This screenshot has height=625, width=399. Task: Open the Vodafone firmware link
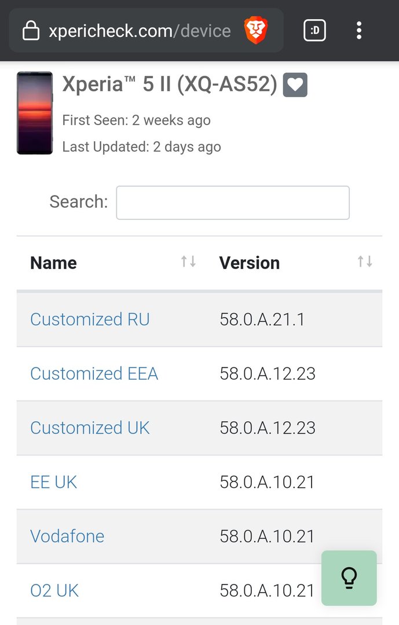tap(67, 536)
